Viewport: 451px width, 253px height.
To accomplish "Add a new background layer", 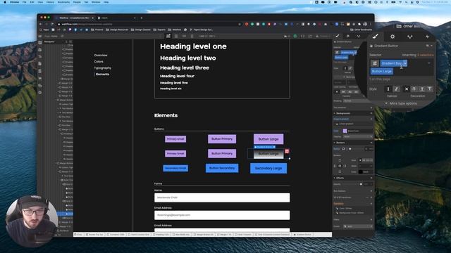I will pos(371,119).
